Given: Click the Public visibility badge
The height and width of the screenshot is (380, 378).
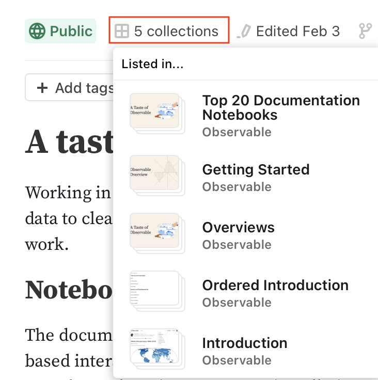Looking at the screenshot, I should pos(60,31).
